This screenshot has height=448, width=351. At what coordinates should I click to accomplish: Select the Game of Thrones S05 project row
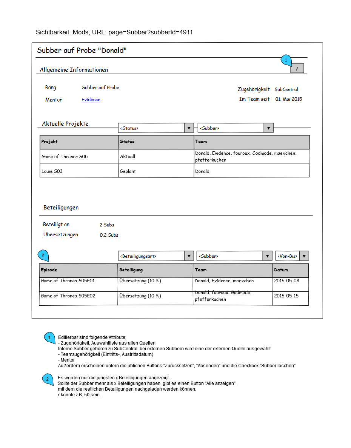[65, 157]
